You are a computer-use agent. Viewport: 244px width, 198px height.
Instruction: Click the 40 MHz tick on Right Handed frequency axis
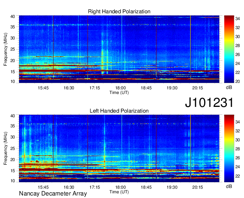pos(13,16)
